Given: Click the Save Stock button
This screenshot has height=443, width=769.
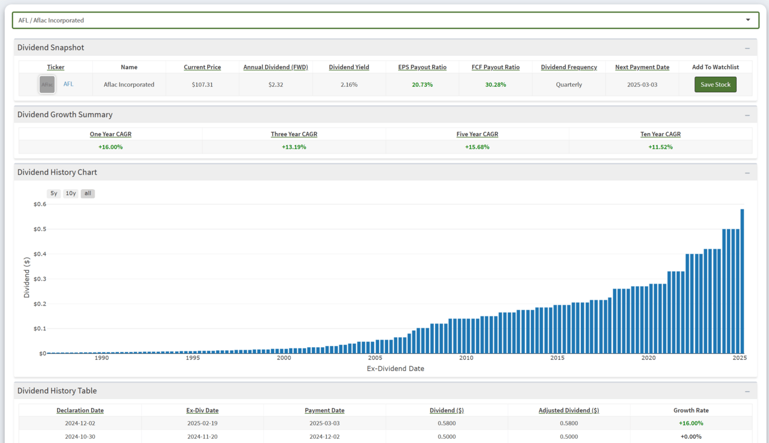Looking at the screenshot, I should click(715, 84).
